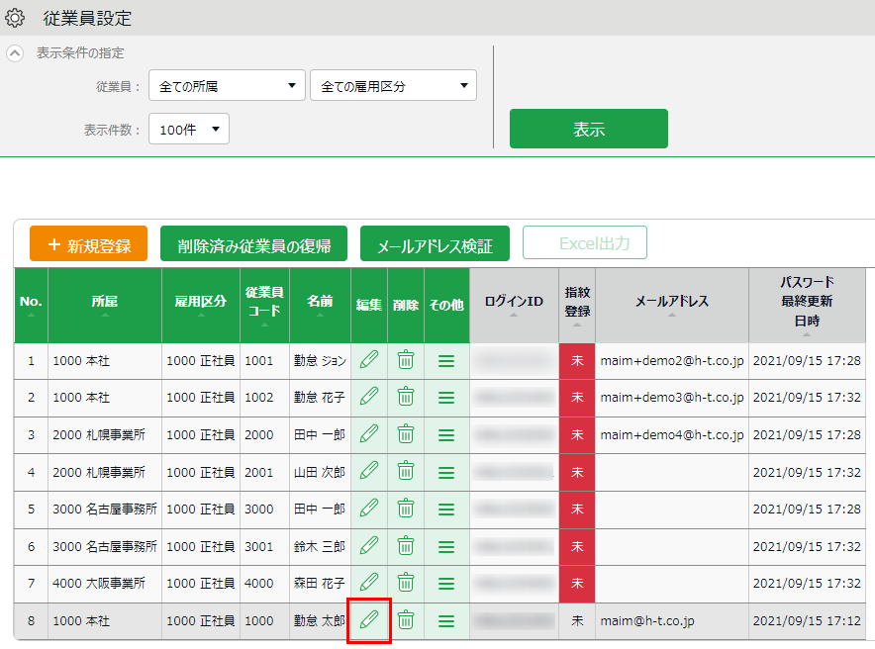Image resolution: width=875 pixels, height=649 pixels.
Task: Click name cell 鈴木 三郎
Action: [320, 546]
